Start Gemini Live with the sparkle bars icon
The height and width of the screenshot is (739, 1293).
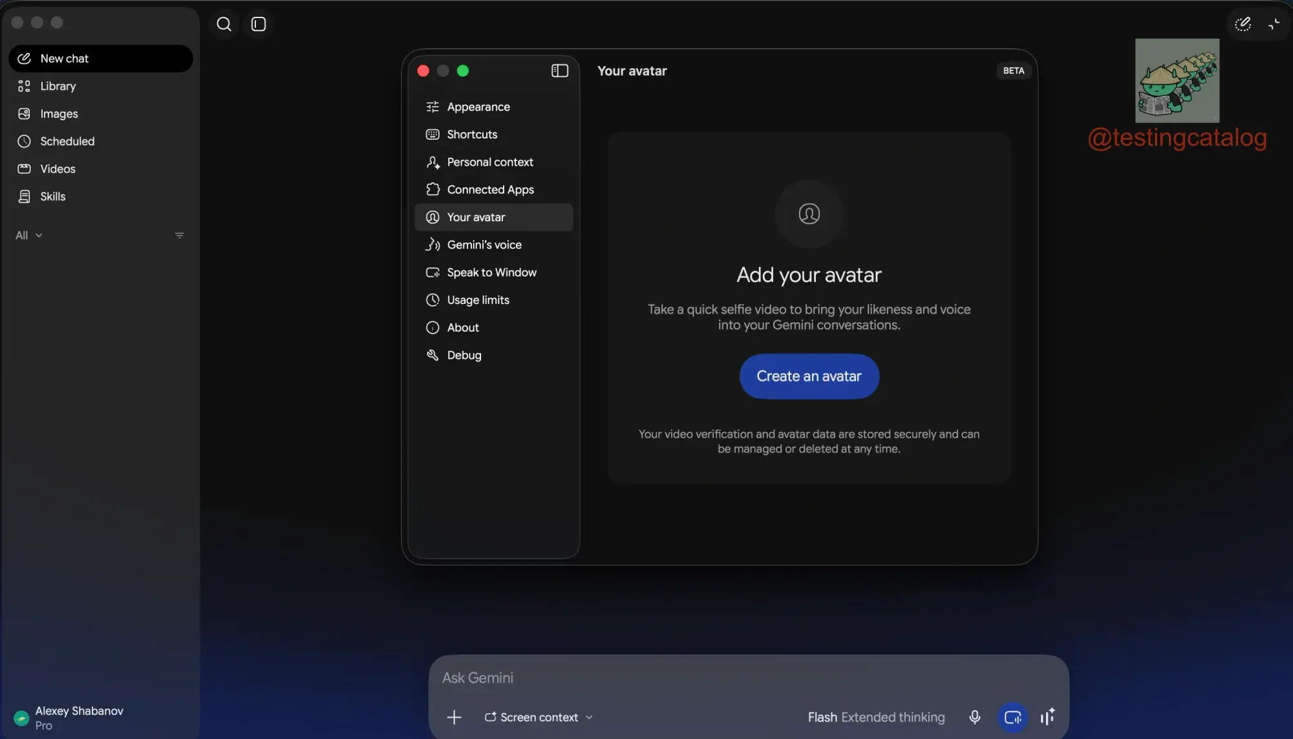tap(1047, 717)
